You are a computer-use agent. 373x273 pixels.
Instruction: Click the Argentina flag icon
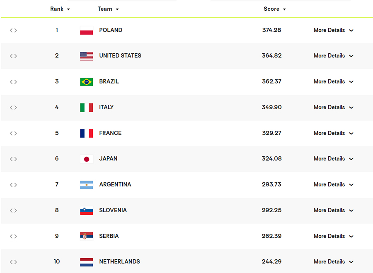[x=87, y=185]
